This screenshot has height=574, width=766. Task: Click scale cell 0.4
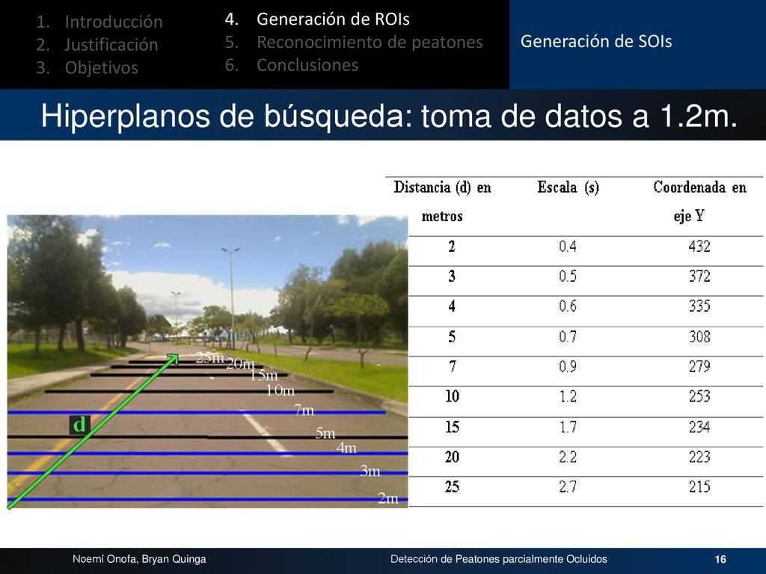click(x=568, y=247)
